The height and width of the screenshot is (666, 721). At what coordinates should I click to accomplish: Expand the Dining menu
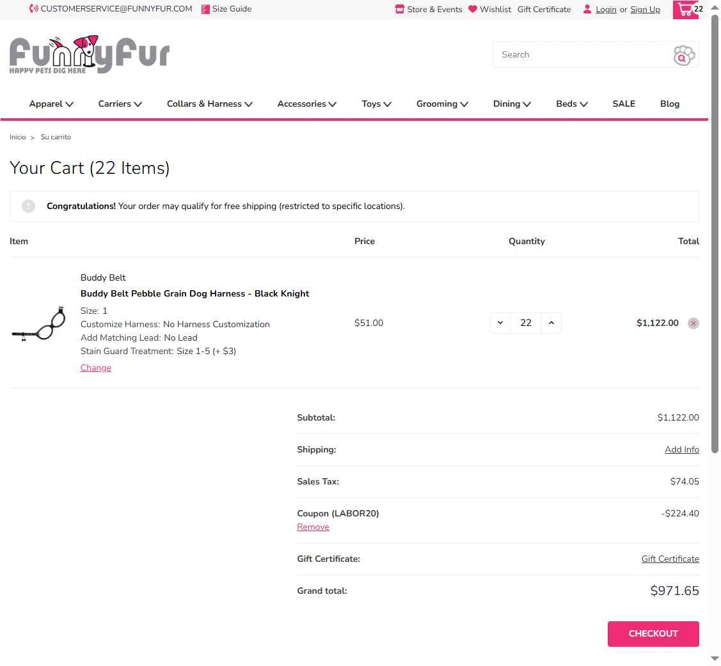512,104
